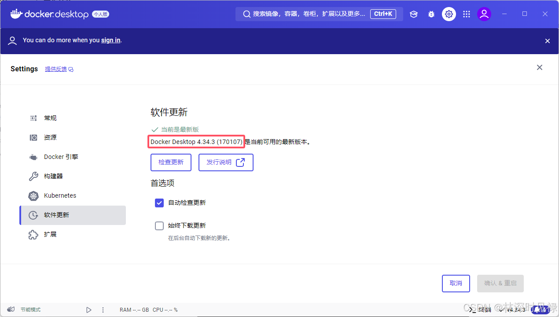Focus the search images and containers field
This screenshot has width=559, height=317.
pyautogui.click(x=319, y=14)
